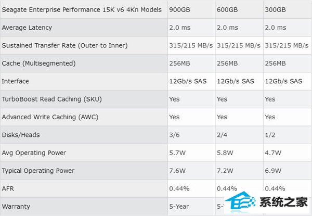Click the 1/2 Disks/Heads value for 300GB
This screenshot has width=312, height=216.
(270, 135)
